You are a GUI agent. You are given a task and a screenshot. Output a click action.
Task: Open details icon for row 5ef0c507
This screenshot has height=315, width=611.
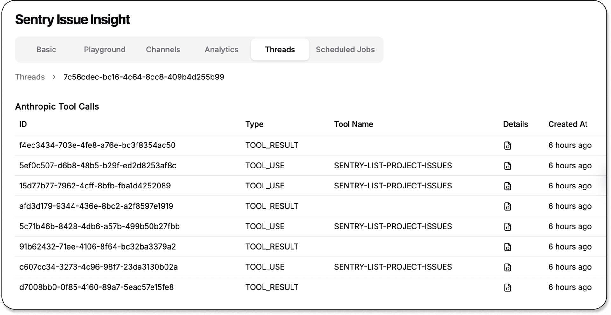pos(508,166)
